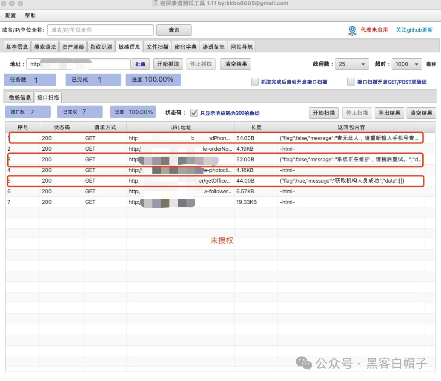
Task: Click the 接口数 7 counter badge
Action: [28, 112]
